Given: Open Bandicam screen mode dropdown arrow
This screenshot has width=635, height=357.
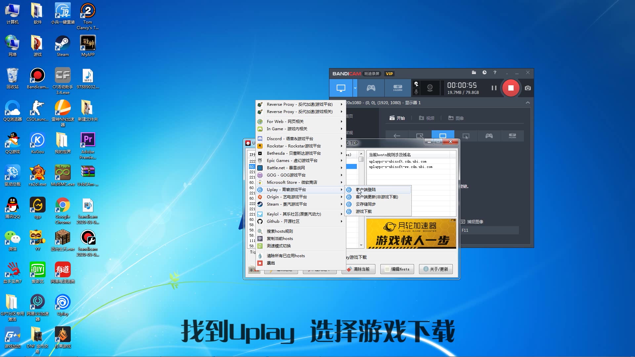Looking at the screenshot, I should [355, 88].
